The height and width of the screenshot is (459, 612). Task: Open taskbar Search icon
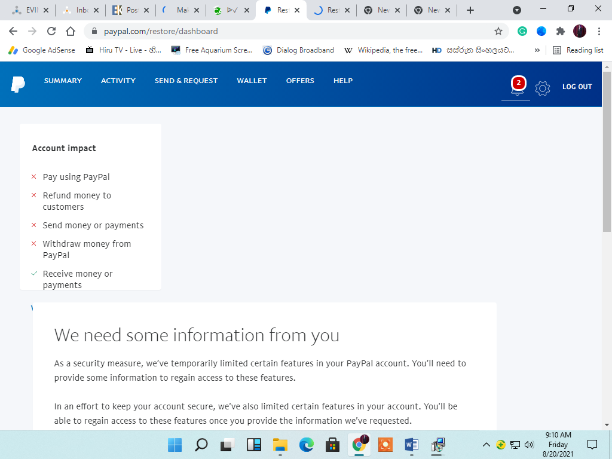click(201, 445)
